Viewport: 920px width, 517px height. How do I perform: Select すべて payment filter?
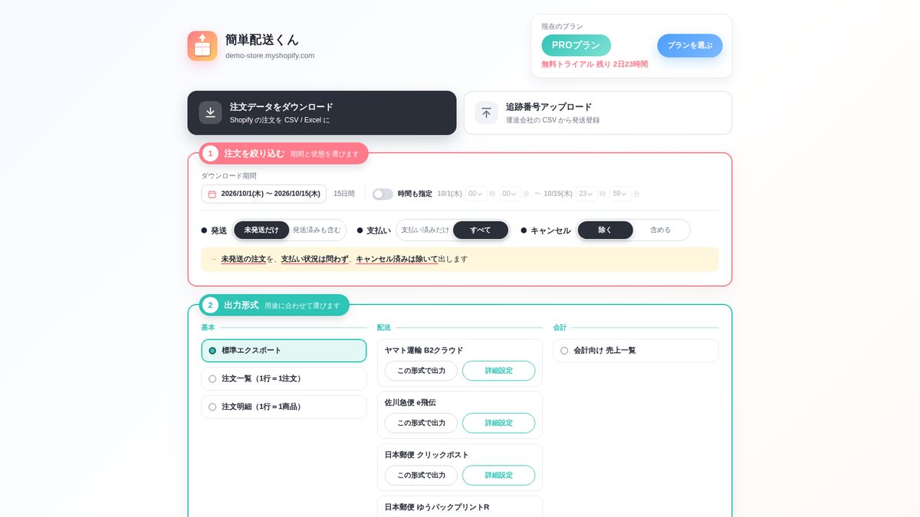[481, 230]
